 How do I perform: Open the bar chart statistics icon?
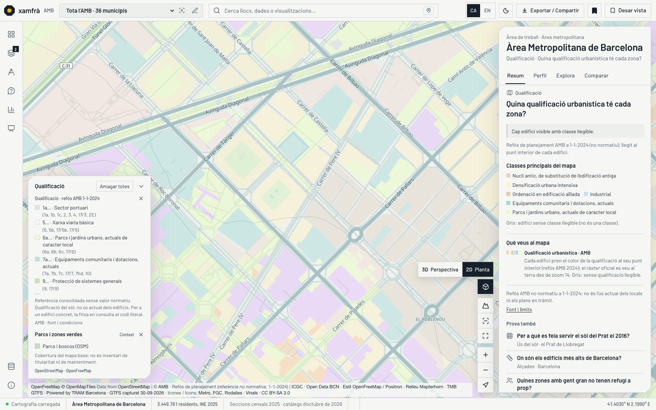pos(11,109)
